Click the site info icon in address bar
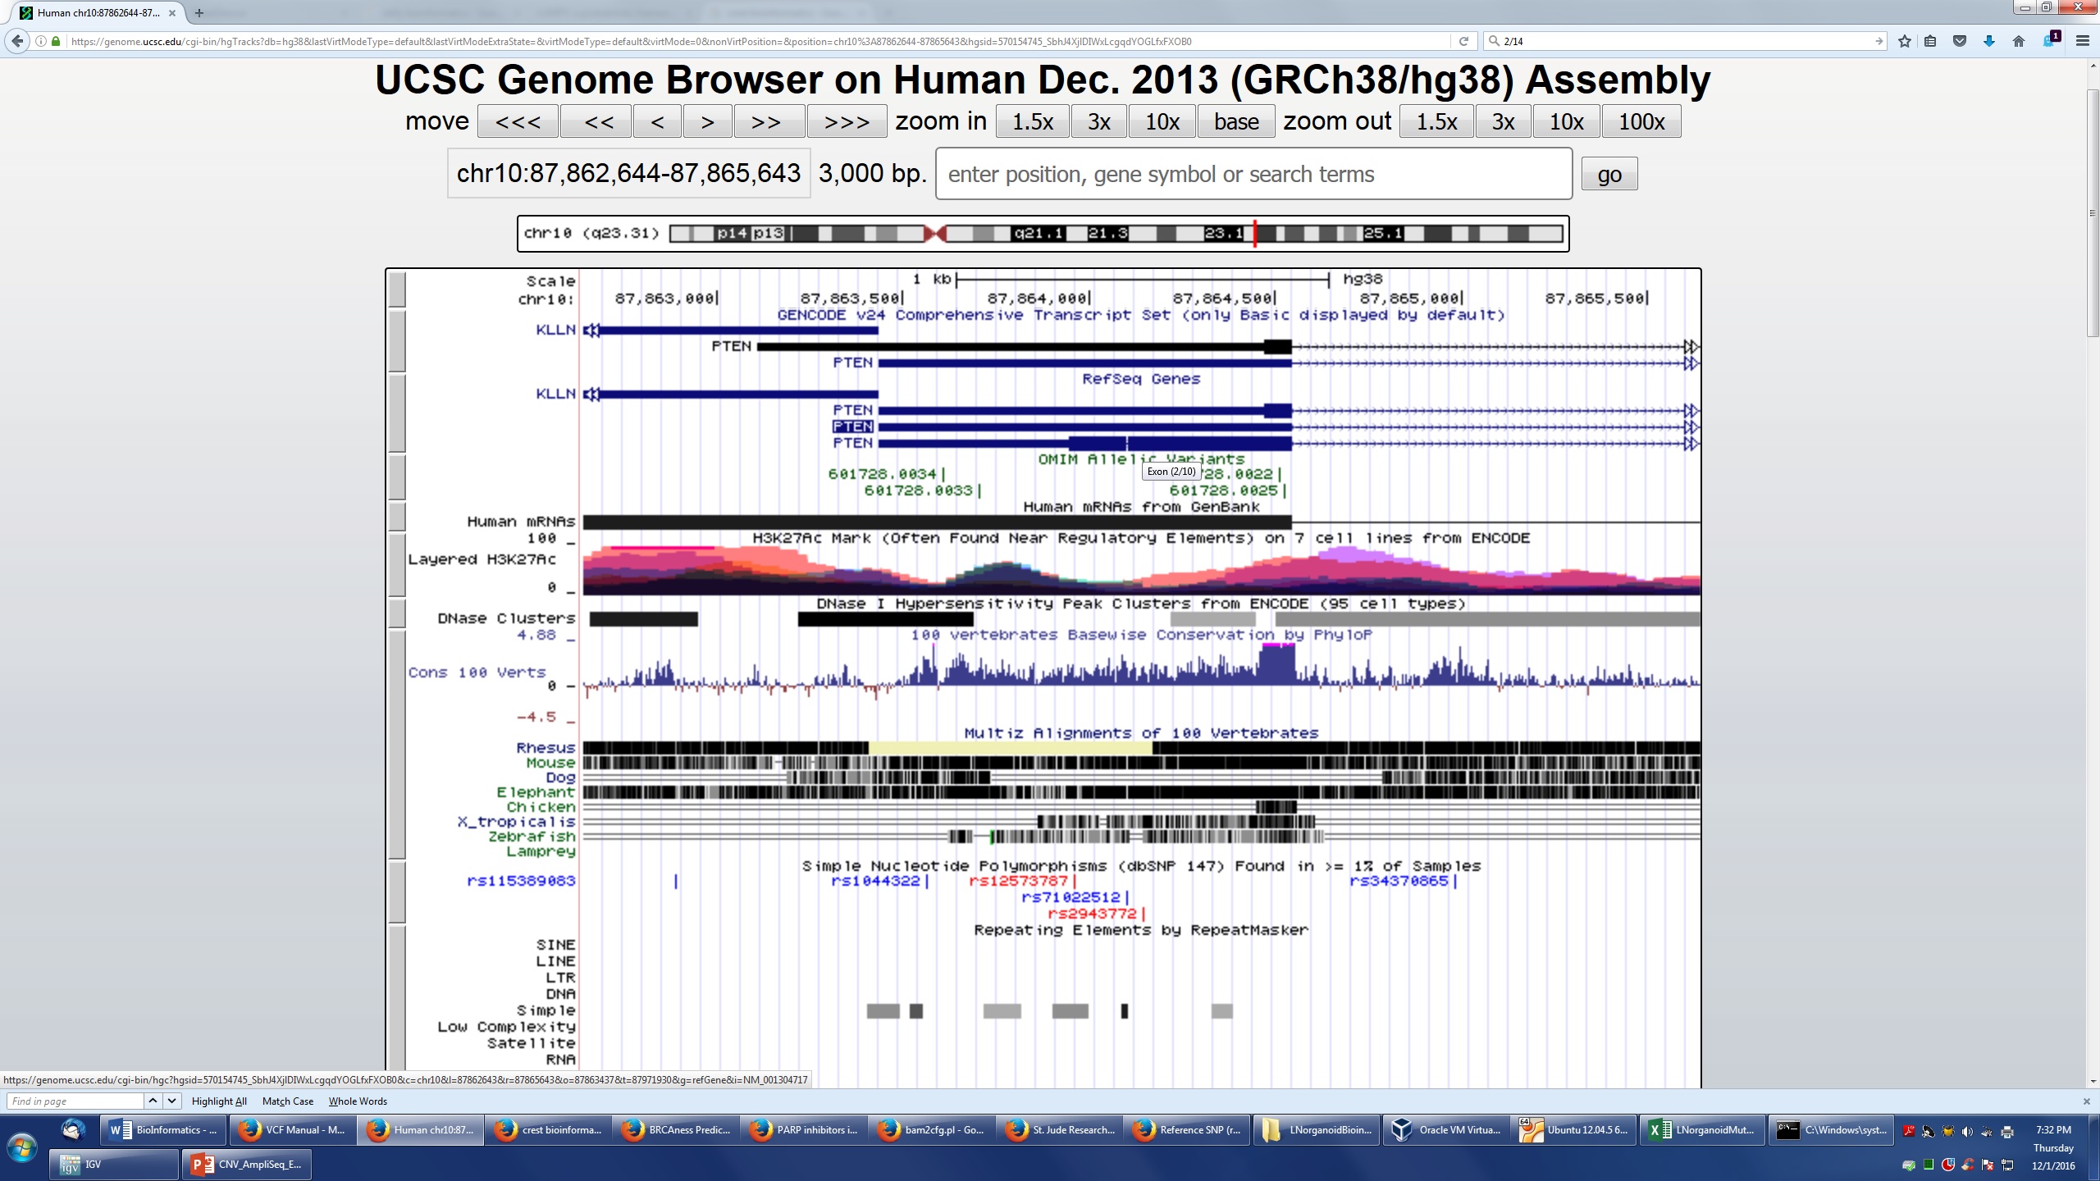 pos(40,41)
